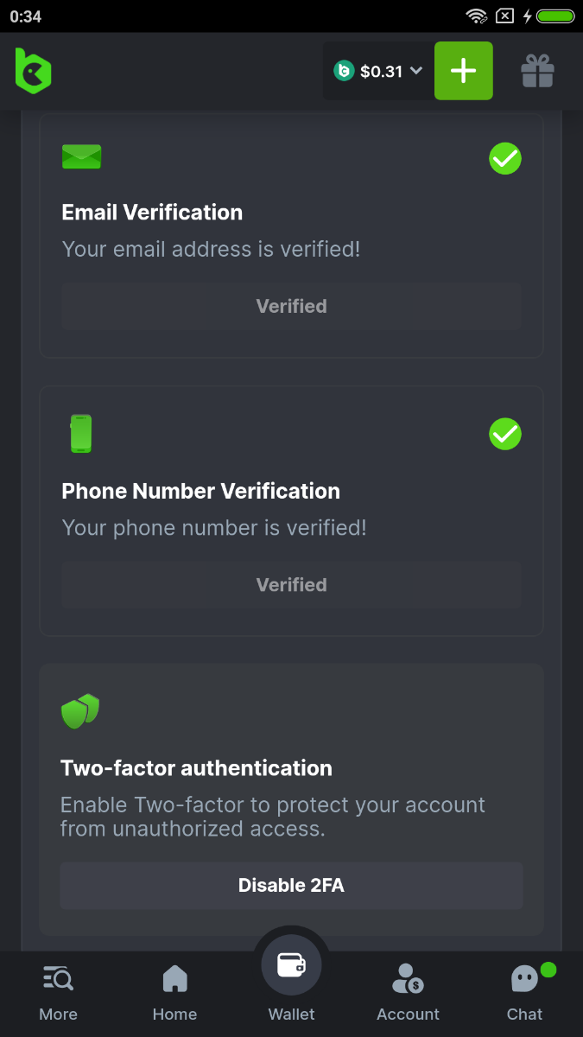The image size is (583, 1037).
Task: Open the More menu tab
Action: click(x=58, y=992)
